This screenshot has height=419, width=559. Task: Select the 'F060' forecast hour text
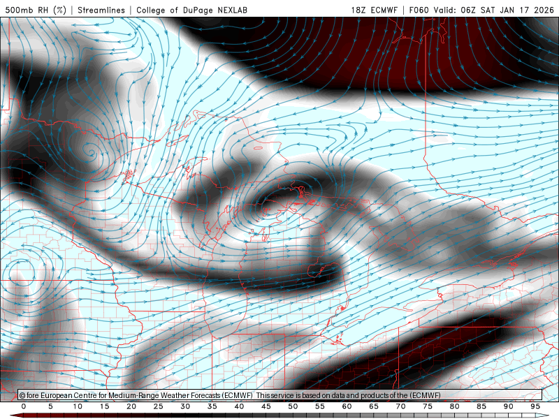tap(419, 10)
